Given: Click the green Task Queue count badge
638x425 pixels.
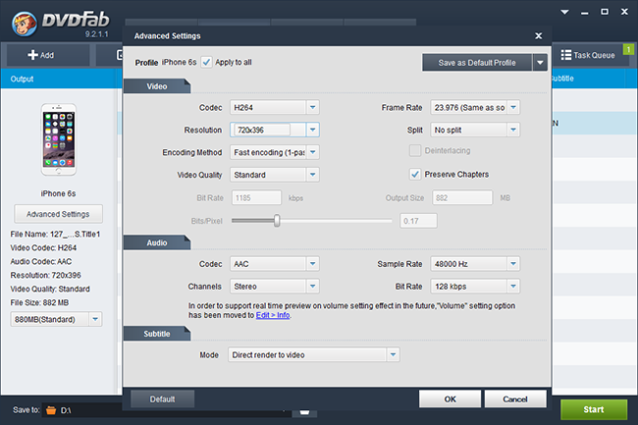Looking at the screenshot, I should [628, 50].
